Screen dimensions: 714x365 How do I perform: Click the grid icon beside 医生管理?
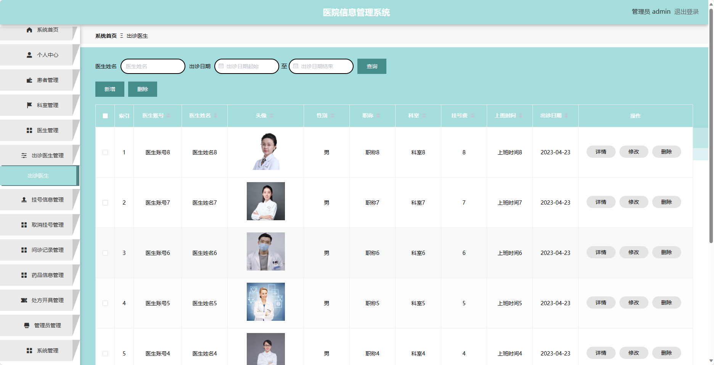click(29, 130)
